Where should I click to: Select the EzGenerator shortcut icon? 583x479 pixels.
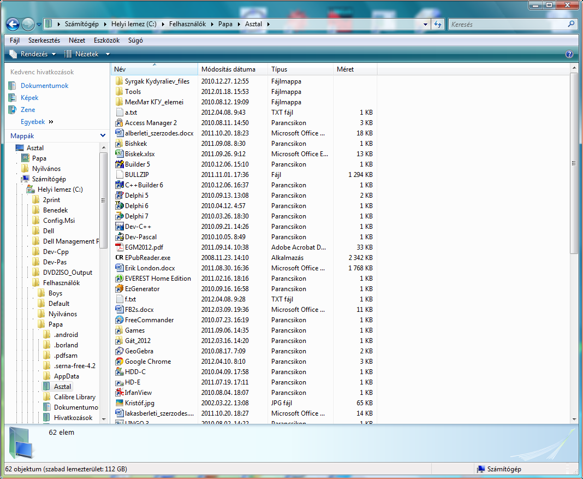click(119, 289)
